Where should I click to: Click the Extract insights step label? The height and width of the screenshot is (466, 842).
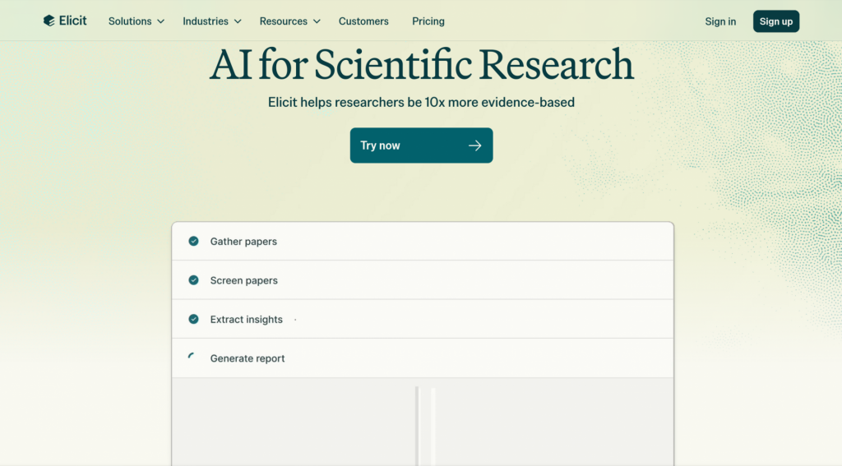pos(247,320)
